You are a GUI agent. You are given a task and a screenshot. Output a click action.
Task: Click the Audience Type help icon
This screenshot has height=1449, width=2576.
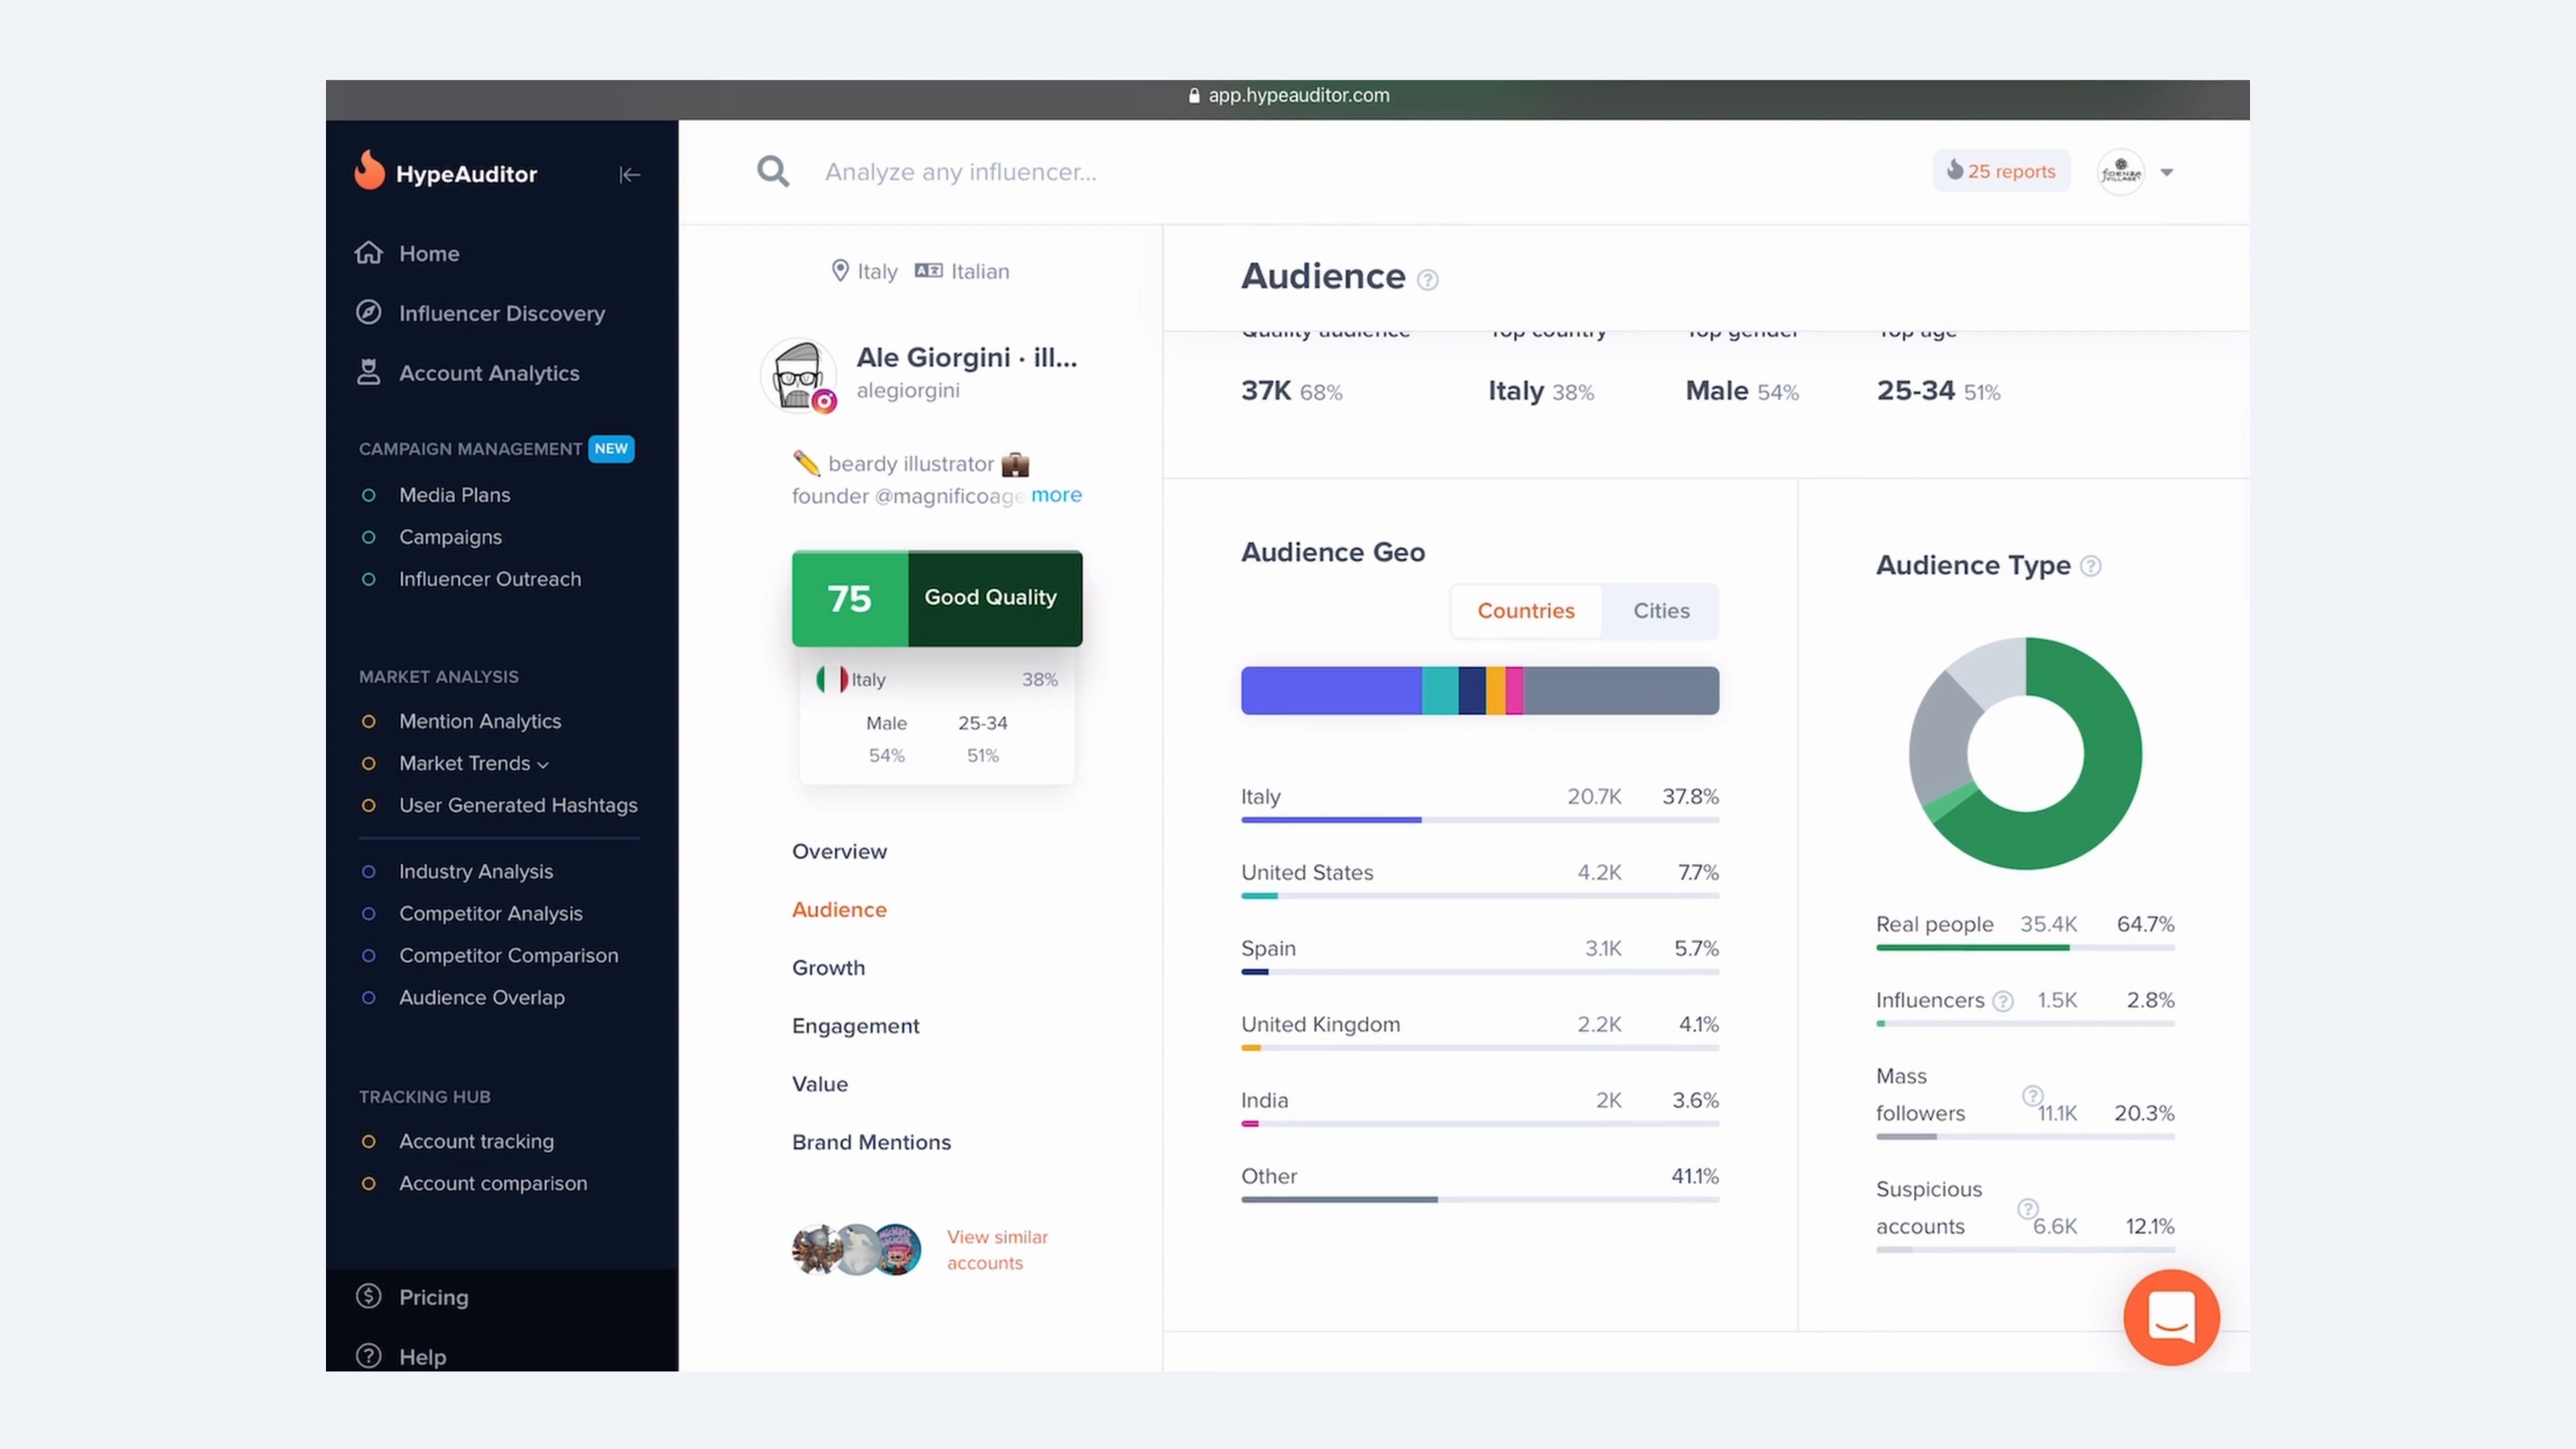click(x=2090, y=566)
